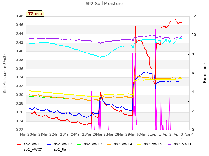
Task: Click the sp2_VWC4 orange legend swatch
Action: coord(109,145)
